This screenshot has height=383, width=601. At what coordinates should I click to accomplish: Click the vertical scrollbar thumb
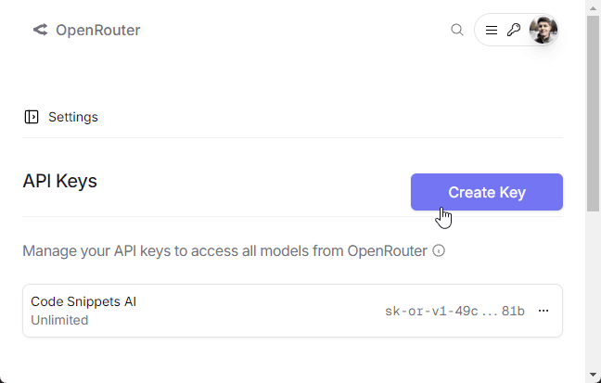coord(593,113)
